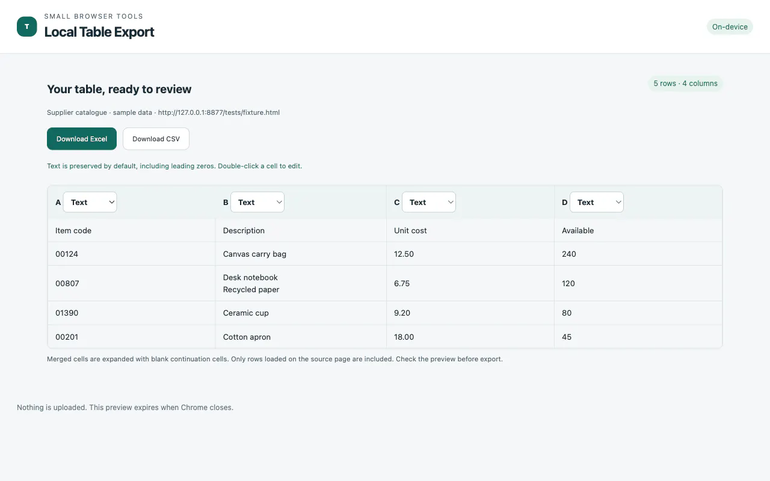This screenshot has height=481, width=770.
Task: Click the Your table, ready to review heading
Action: pyautogui.click(x=119, y=89)
